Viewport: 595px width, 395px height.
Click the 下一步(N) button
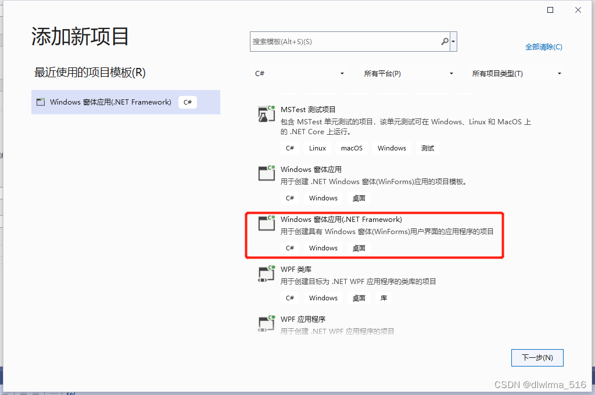[x=537, y=357]
